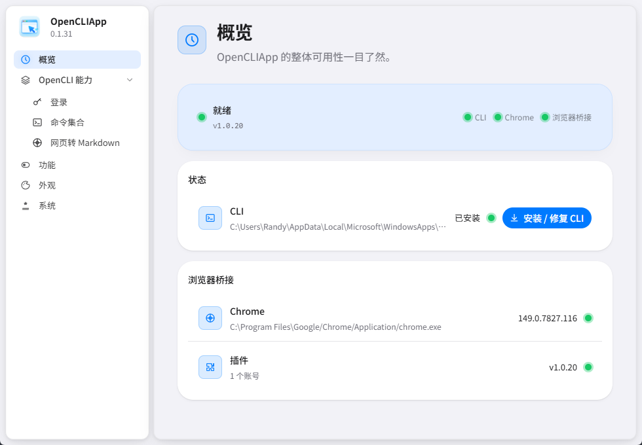The height and width of the screenshot is (445, 642).
Task: Click the CLI row title in 状态 card
Action: [x=236, y=211]
